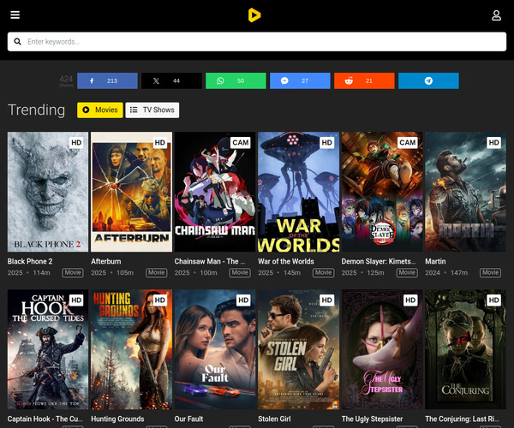This screenshot has height=428, width=514.
Task: Click the 424 shares counter
Action: coord(66,80)
